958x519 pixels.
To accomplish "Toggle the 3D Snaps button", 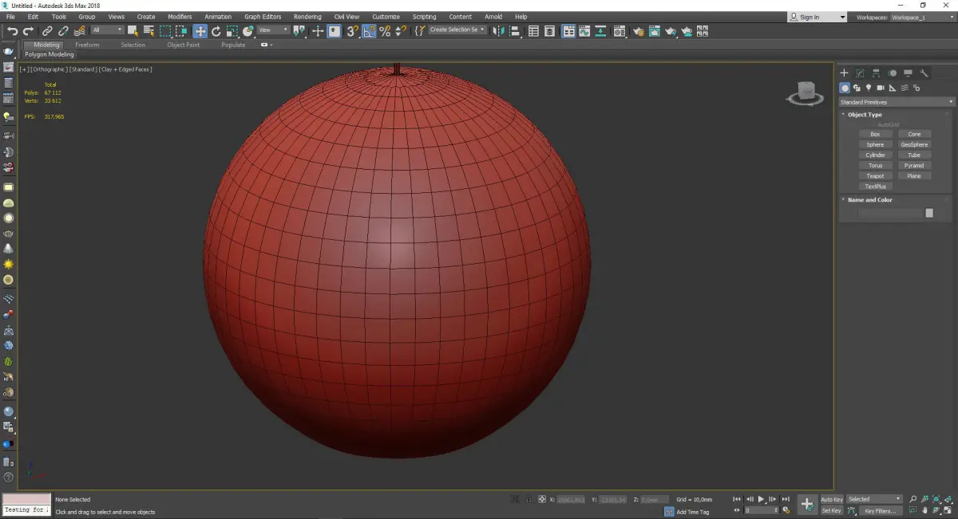I will 352,31.
